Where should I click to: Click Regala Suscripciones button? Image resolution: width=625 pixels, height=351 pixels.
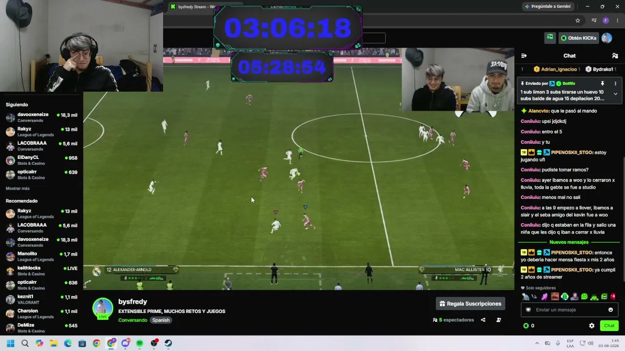pyautogui.click(x=470, y=304)
